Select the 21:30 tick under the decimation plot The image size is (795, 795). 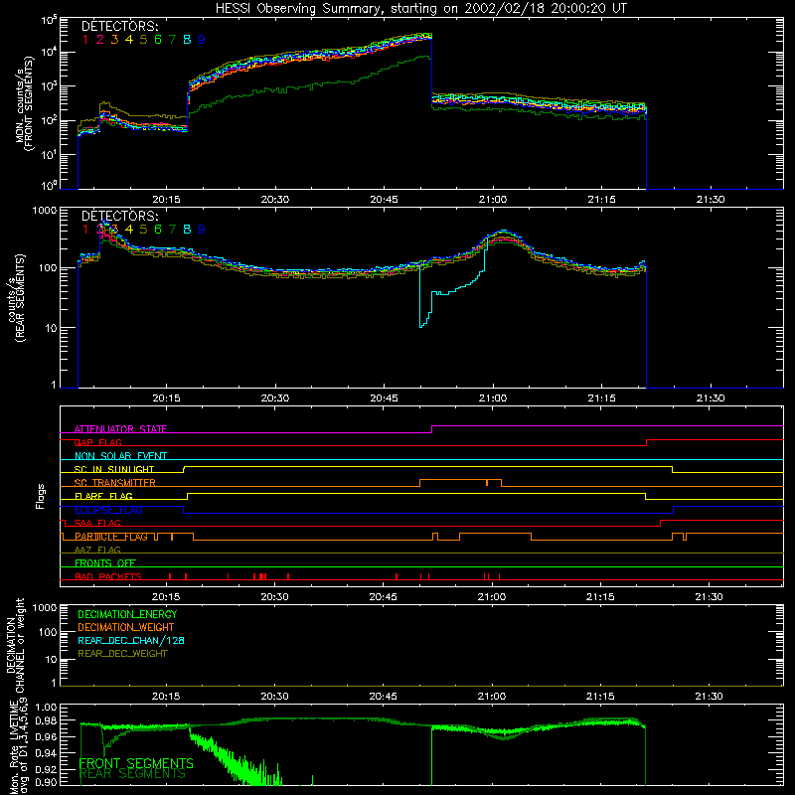tap(709, 697)
